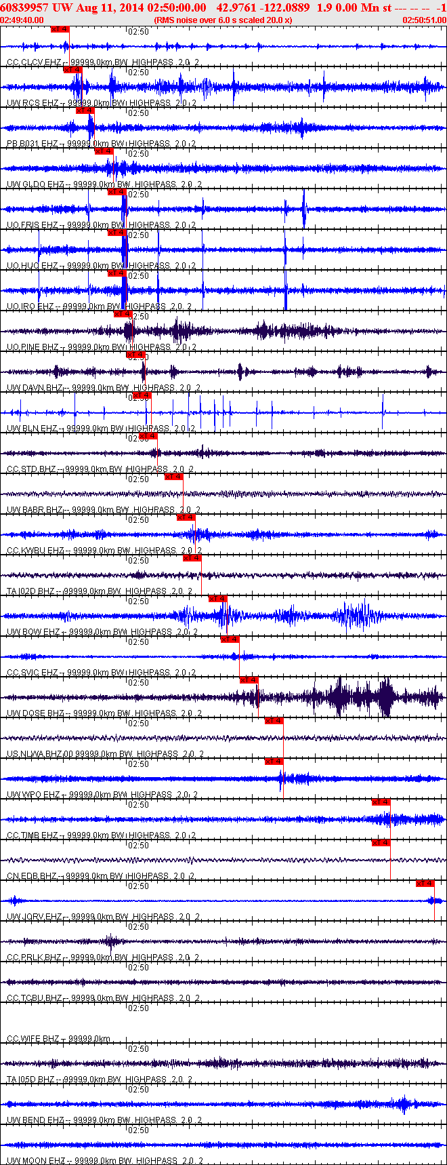
Task: Click the red arrival flag on UW.GLDO trace
Action: click(104, 151)
